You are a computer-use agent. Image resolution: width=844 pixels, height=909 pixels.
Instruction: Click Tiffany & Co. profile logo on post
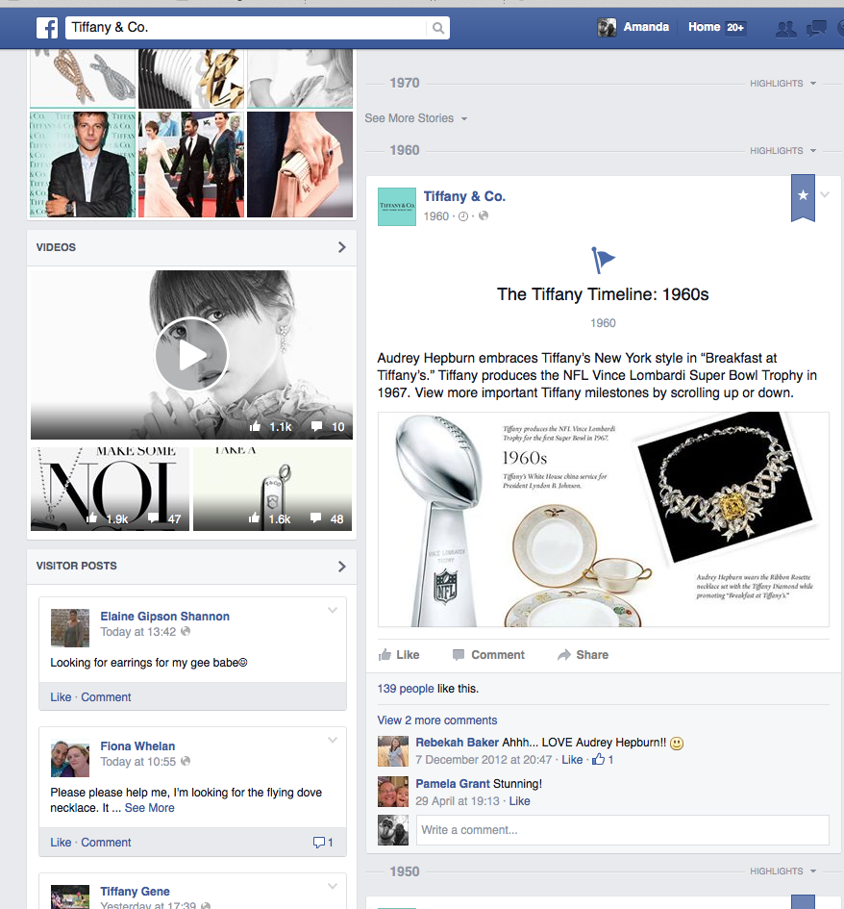pos(397,206)
